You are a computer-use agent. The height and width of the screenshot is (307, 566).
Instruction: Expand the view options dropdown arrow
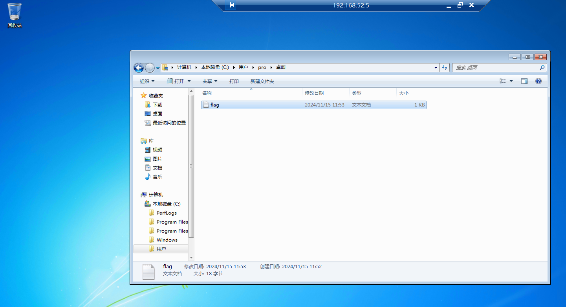[511, 81]
